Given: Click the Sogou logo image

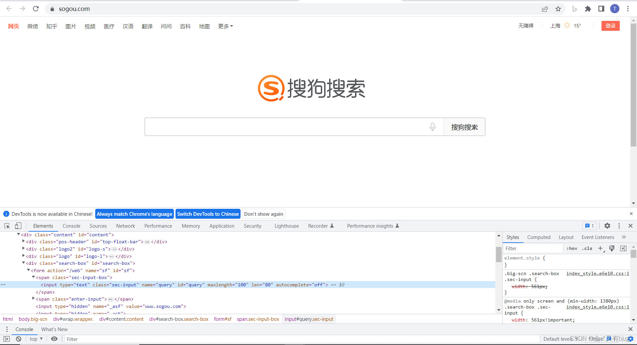Looking at the screenshot, I should (312, 88).
